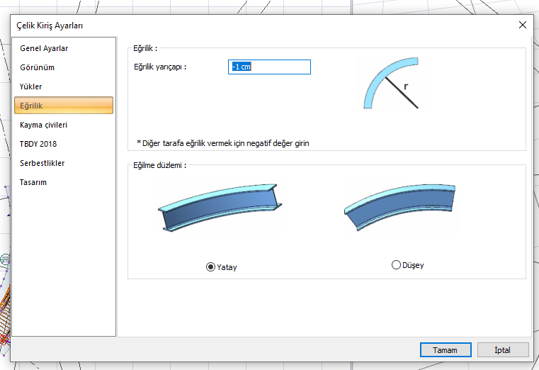Close the Çelik Kiriş Ayarları dialog
The width and height of the screenshot is (539, 370).
pyautogui.click(x=523, y=25)
